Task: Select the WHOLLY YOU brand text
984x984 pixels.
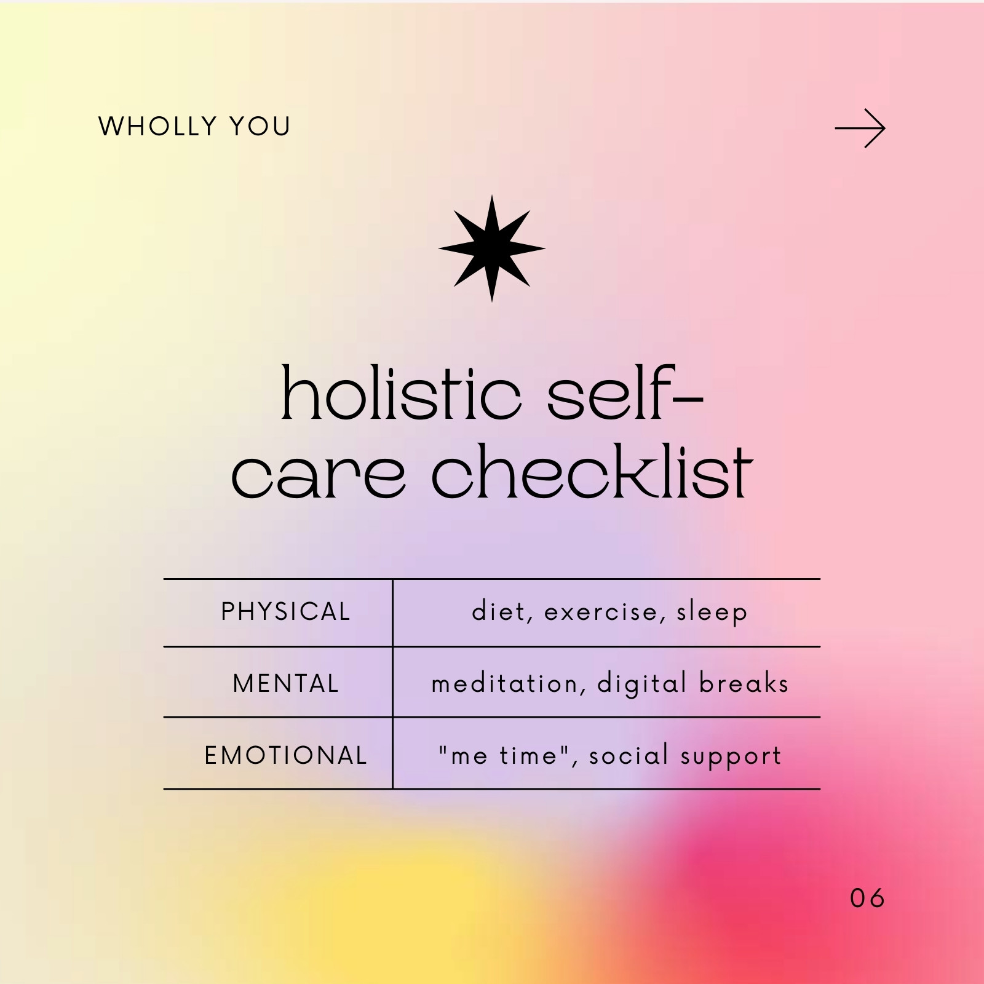Action: click(x=194, y=127)
